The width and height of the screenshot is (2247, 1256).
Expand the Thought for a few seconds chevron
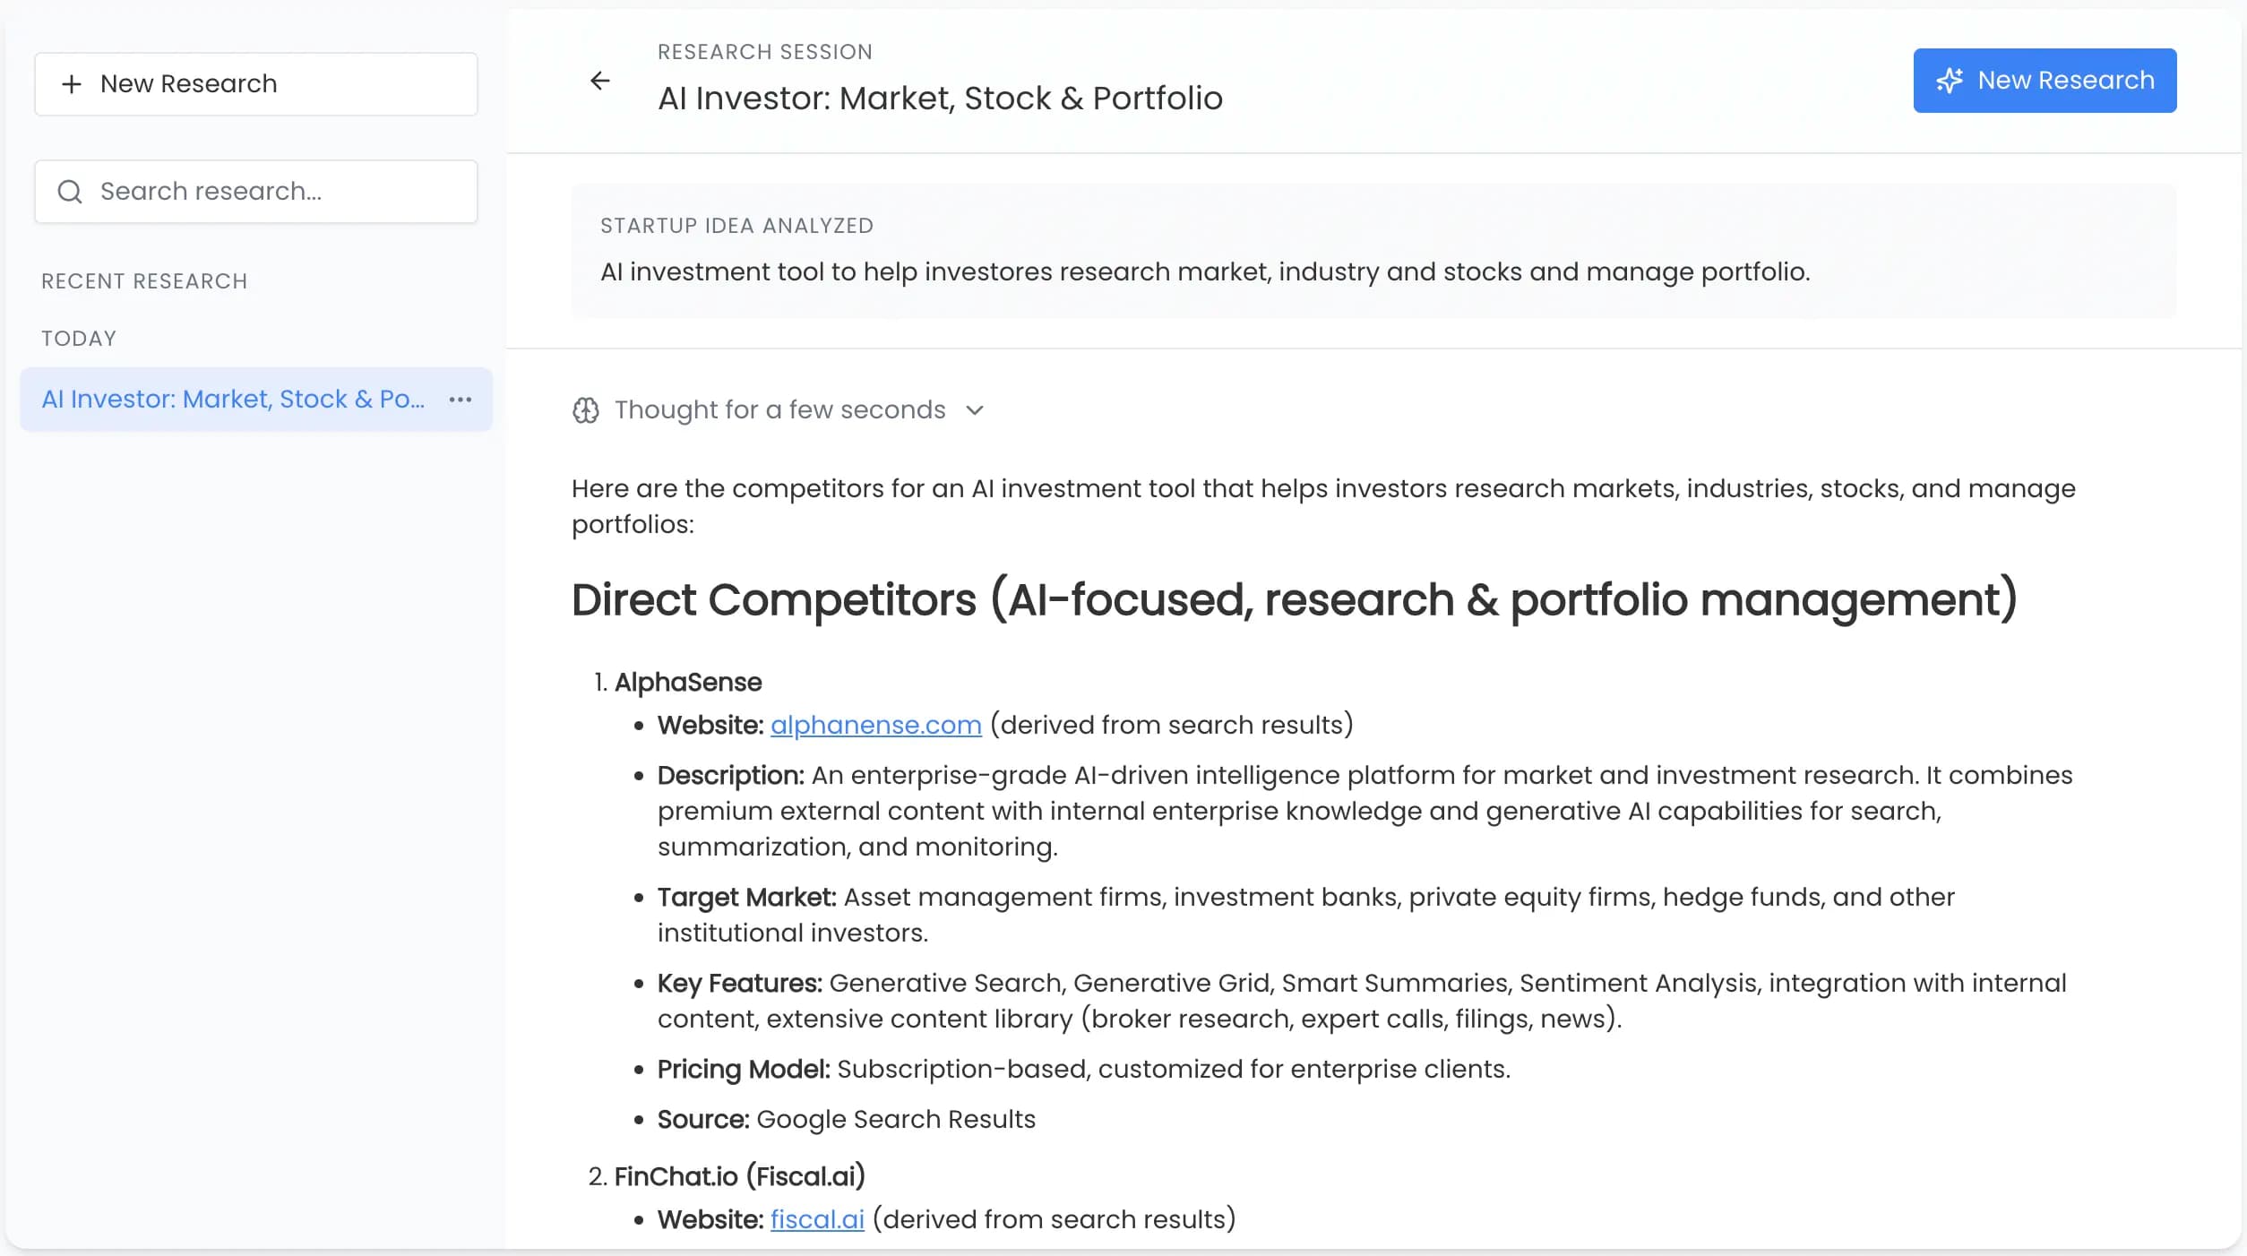coord(976,410)
